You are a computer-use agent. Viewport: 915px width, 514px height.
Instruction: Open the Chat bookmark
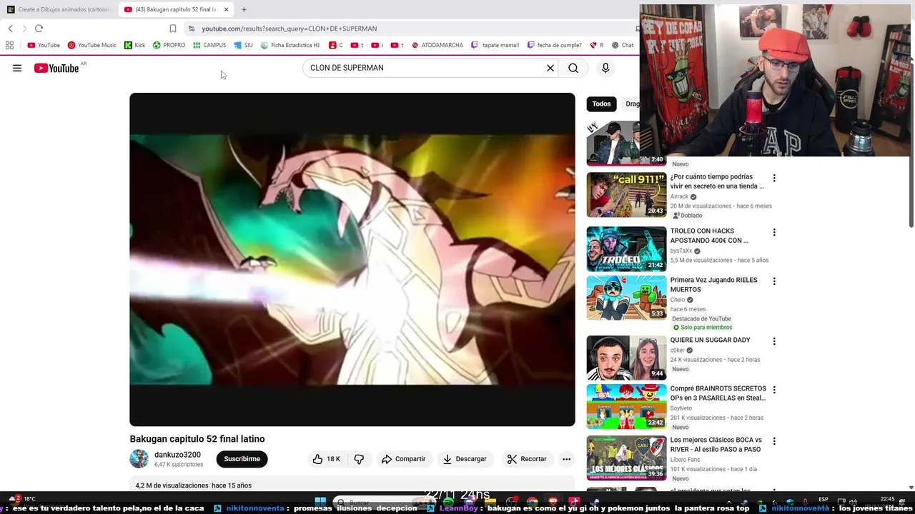(622, 45)
